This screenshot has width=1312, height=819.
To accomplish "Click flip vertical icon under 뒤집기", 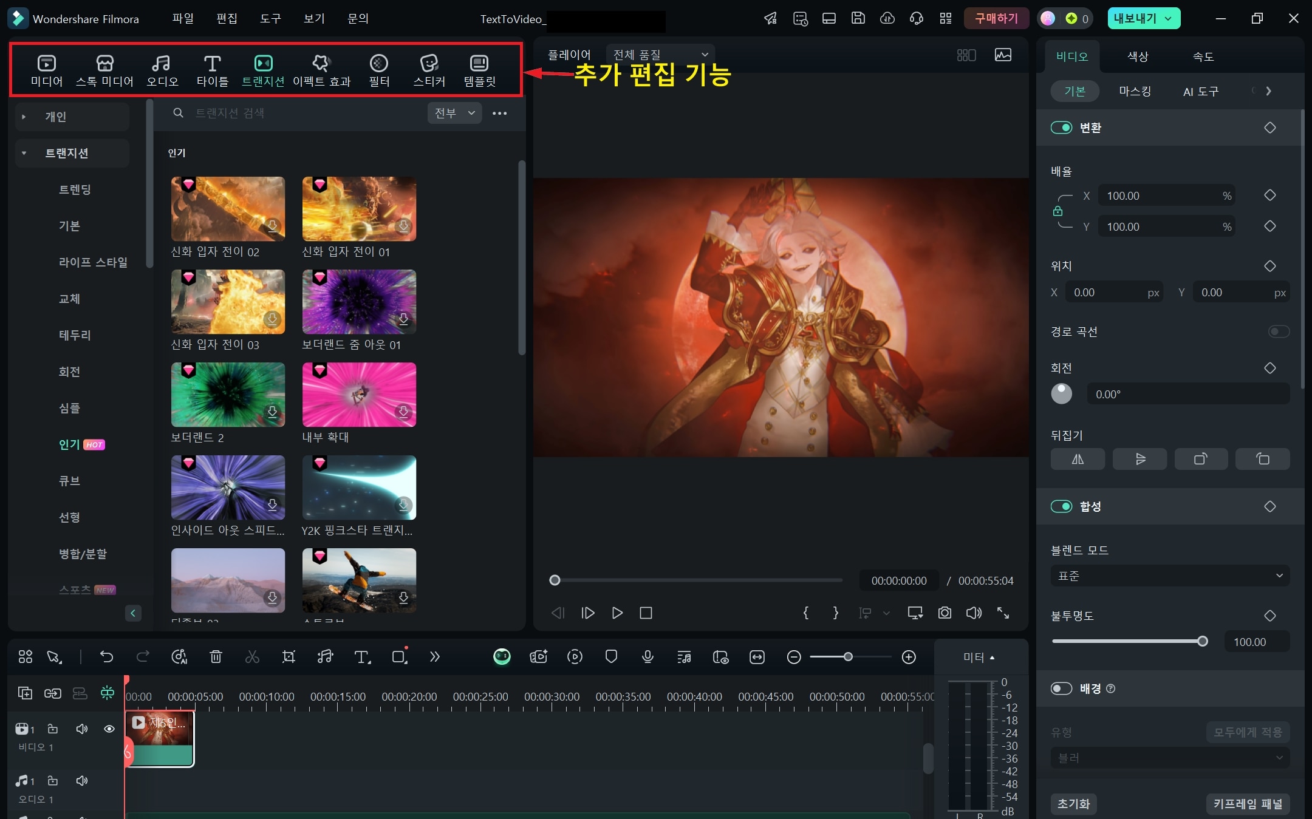I will (x=1139, y=459).
